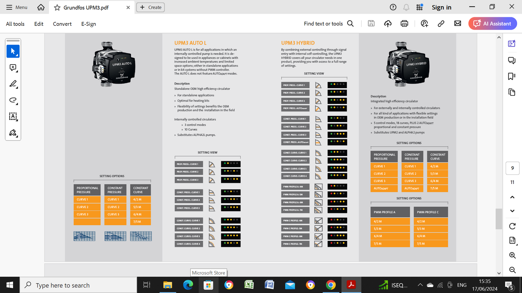Viewport: 522px width, 293px height.
Task: Open the fill and sign pen tool
Action: (x=13, y=133)
